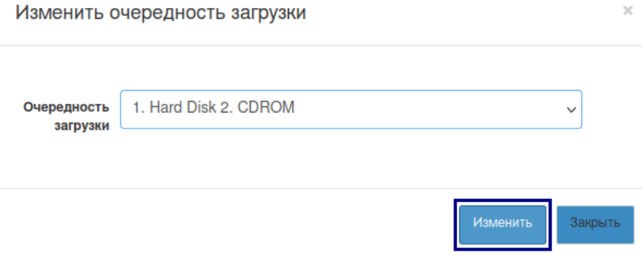Click the Изменить button
The image size is (642, 264).
point(503,224)
